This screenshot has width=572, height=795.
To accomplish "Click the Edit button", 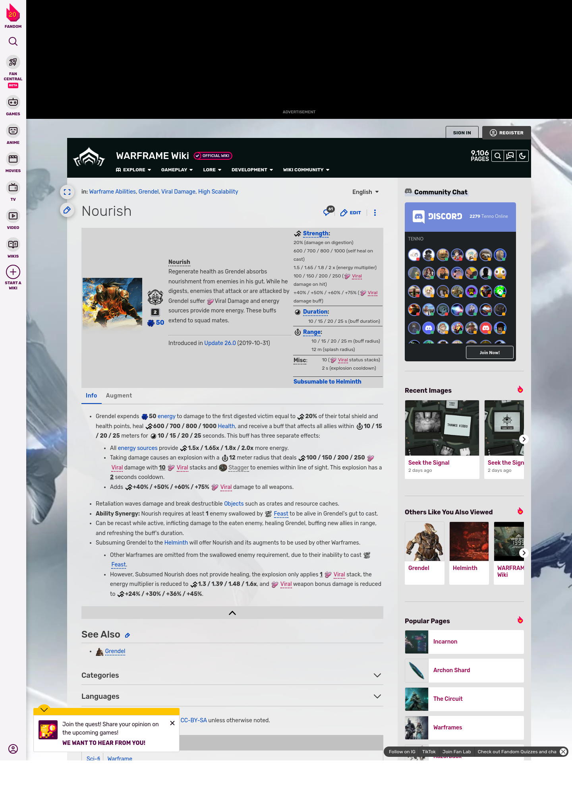I will click(351, 213).
